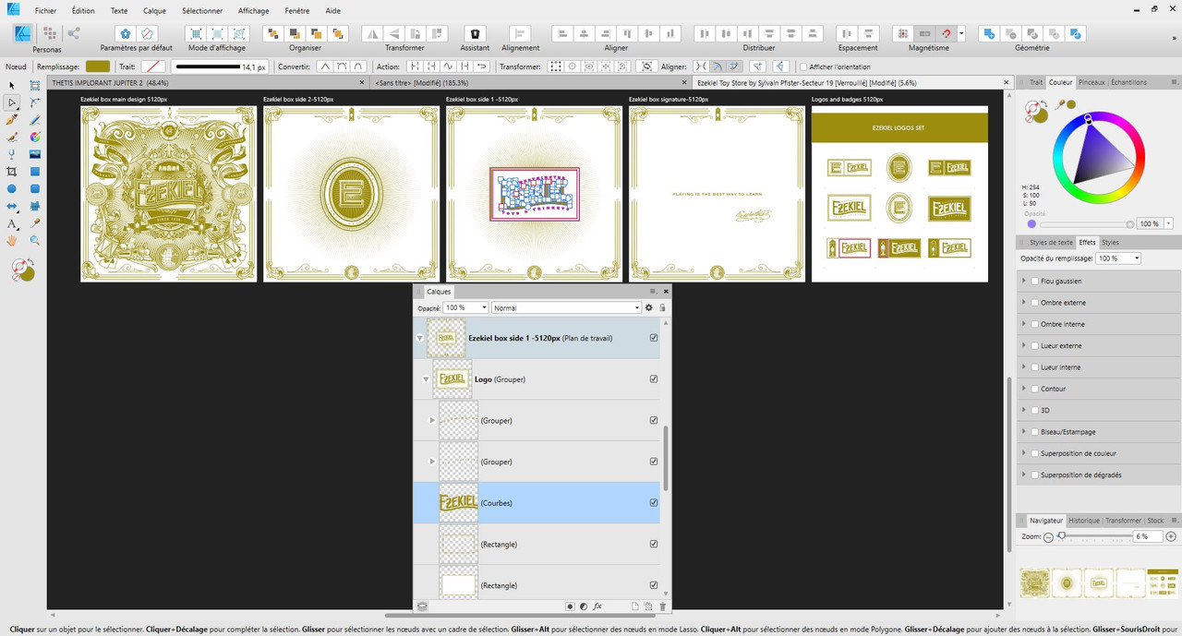
Task: Toggle visibility of the Courbes layer
Action: pyautogui.click(x=654, y=503)
